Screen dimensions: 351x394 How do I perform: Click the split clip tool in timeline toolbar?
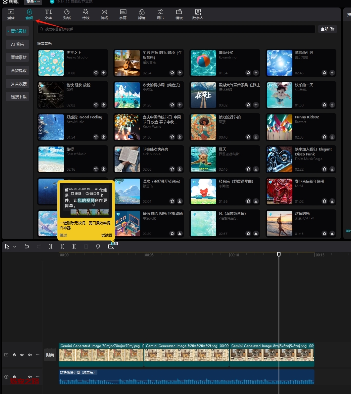pos(51,247)
